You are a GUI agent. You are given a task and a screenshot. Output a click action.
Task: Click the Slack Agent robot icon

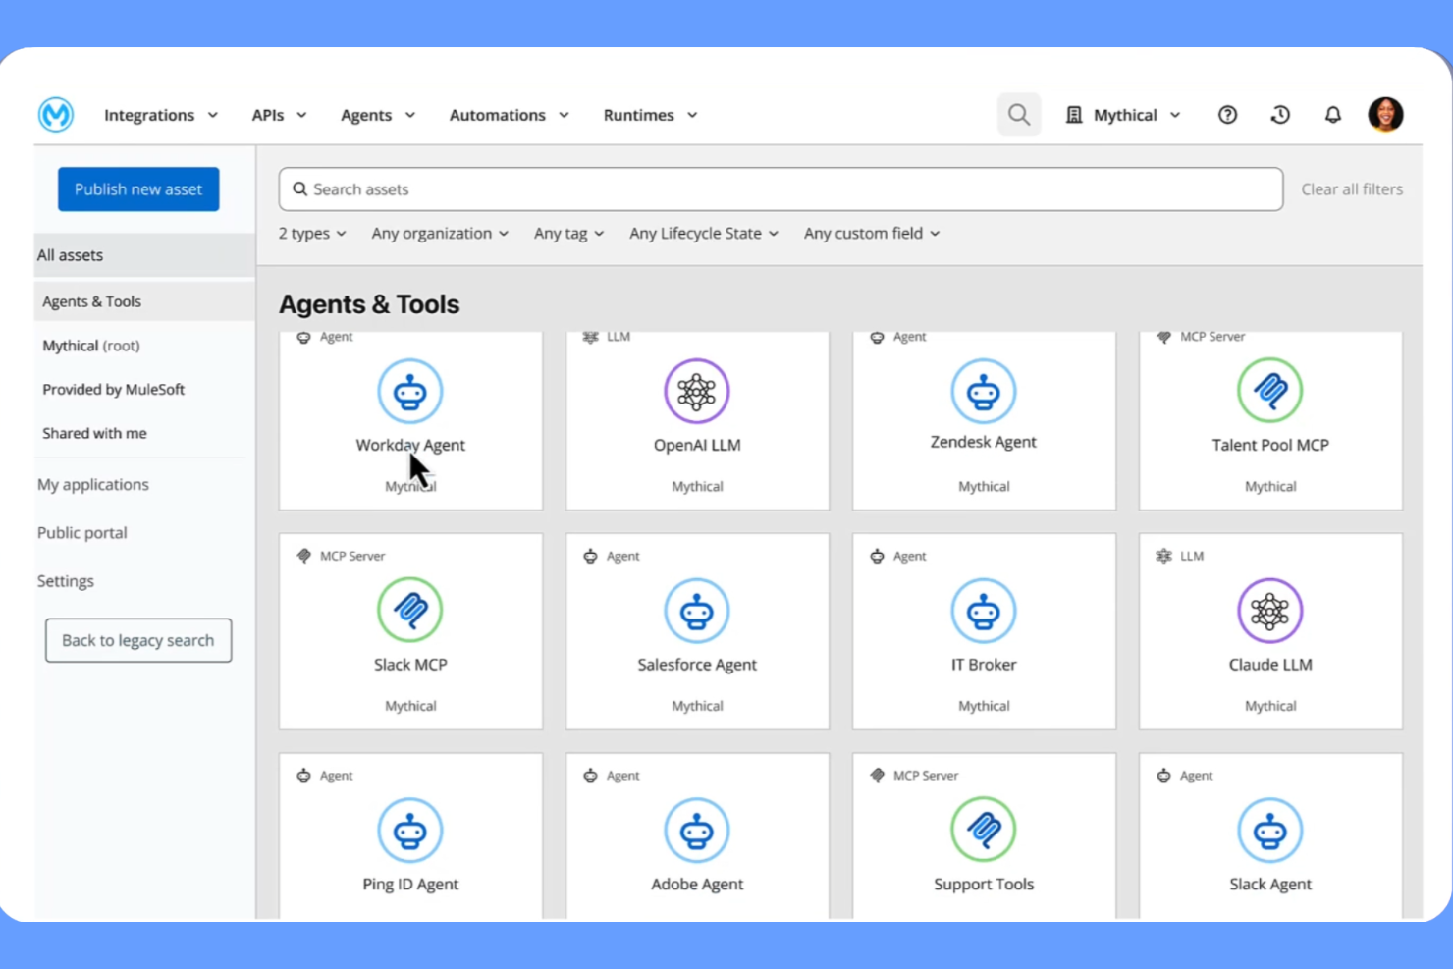1270,831
